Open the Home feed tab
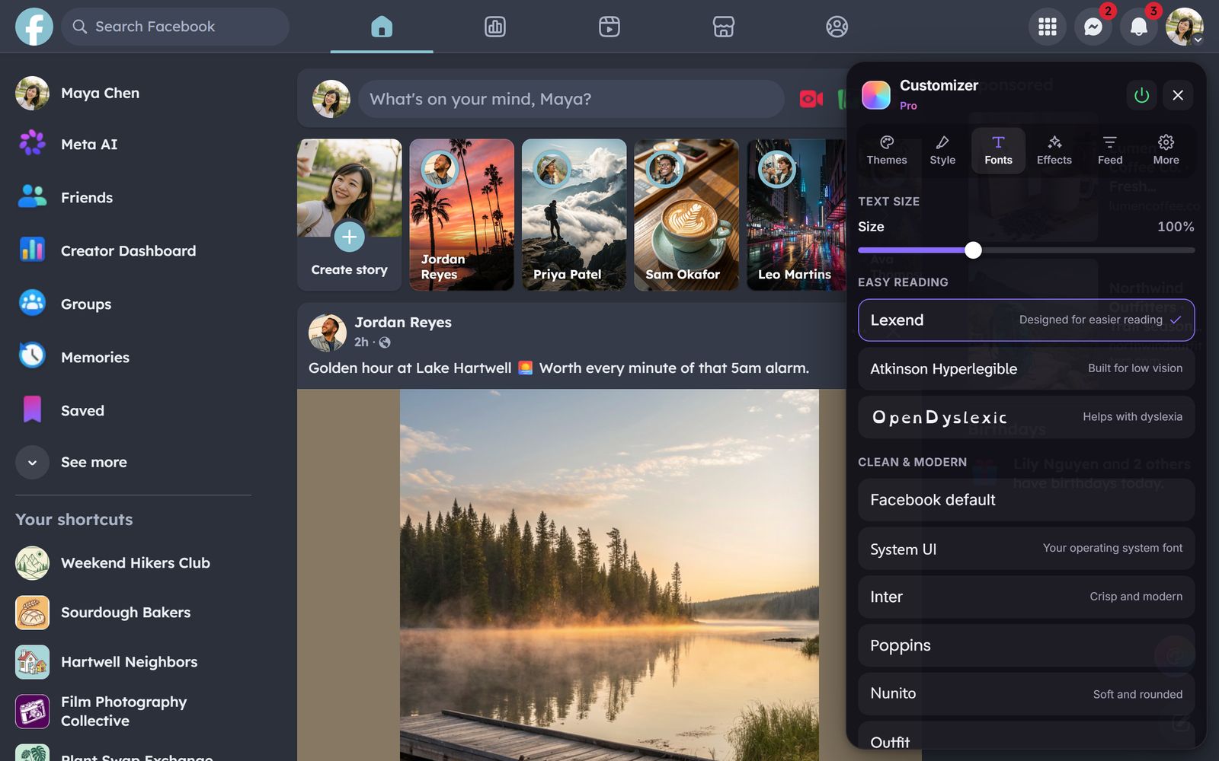This screenshot has width=1219, height=761. click(x=382, y=27)
